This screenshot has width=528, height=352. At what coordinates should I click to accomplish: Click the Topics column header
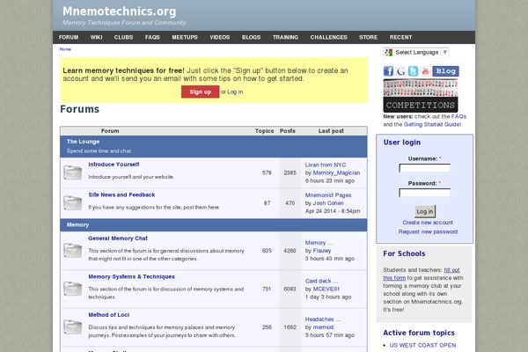tap(264, 131)
